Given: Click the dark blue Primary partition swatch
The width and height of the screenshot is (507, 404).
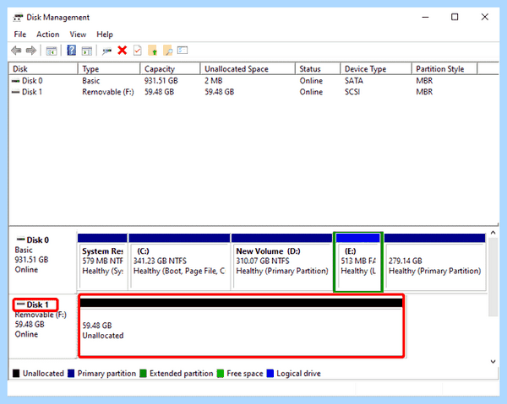Looking at the screenshot, I should [71, 374].
